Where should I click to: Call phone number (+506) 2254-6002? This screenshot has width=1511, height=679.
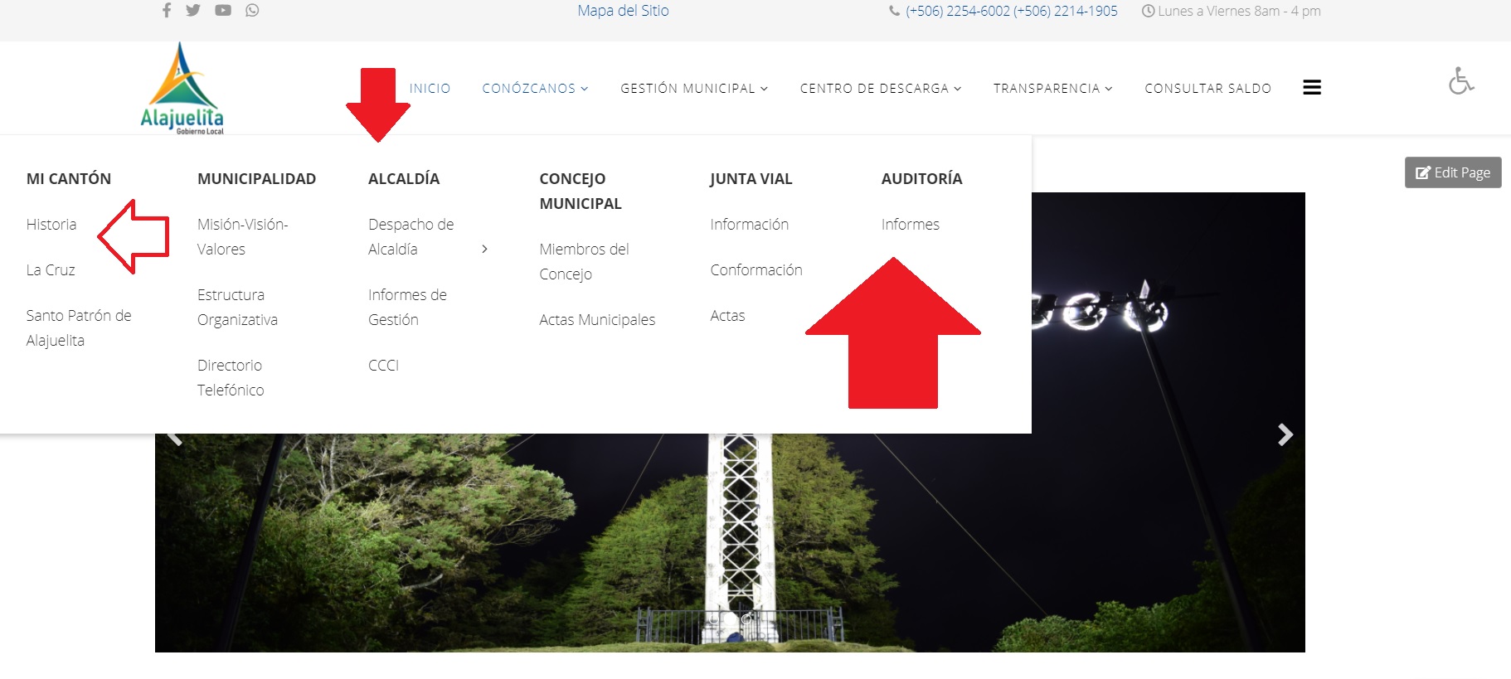pos(958,11)
